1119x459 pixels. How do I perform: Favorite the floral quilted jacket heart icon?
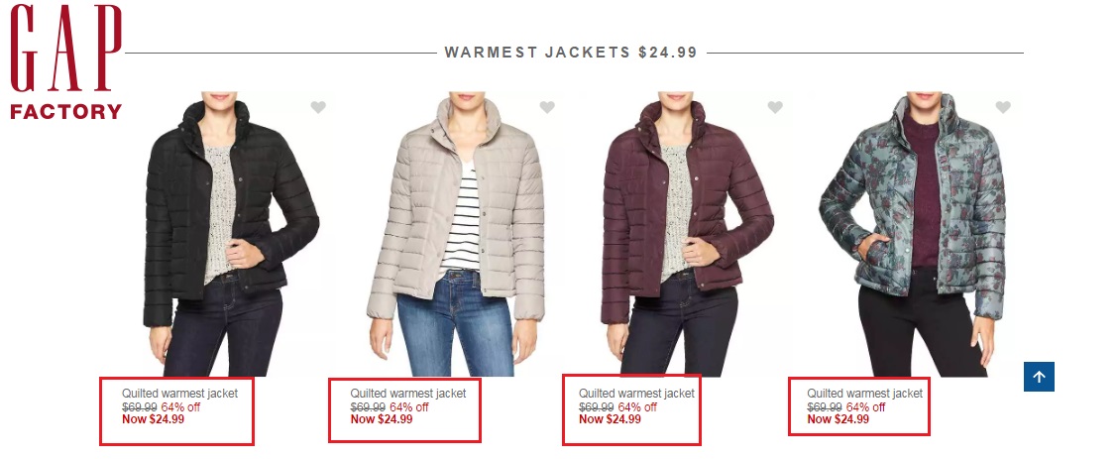1003,107
